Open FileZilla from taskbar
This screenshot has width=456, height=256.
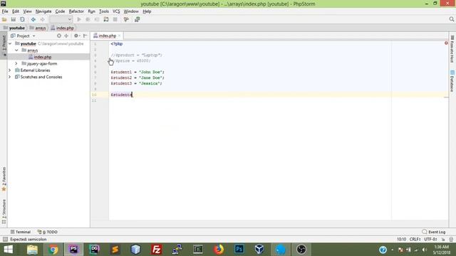(156, 250)
